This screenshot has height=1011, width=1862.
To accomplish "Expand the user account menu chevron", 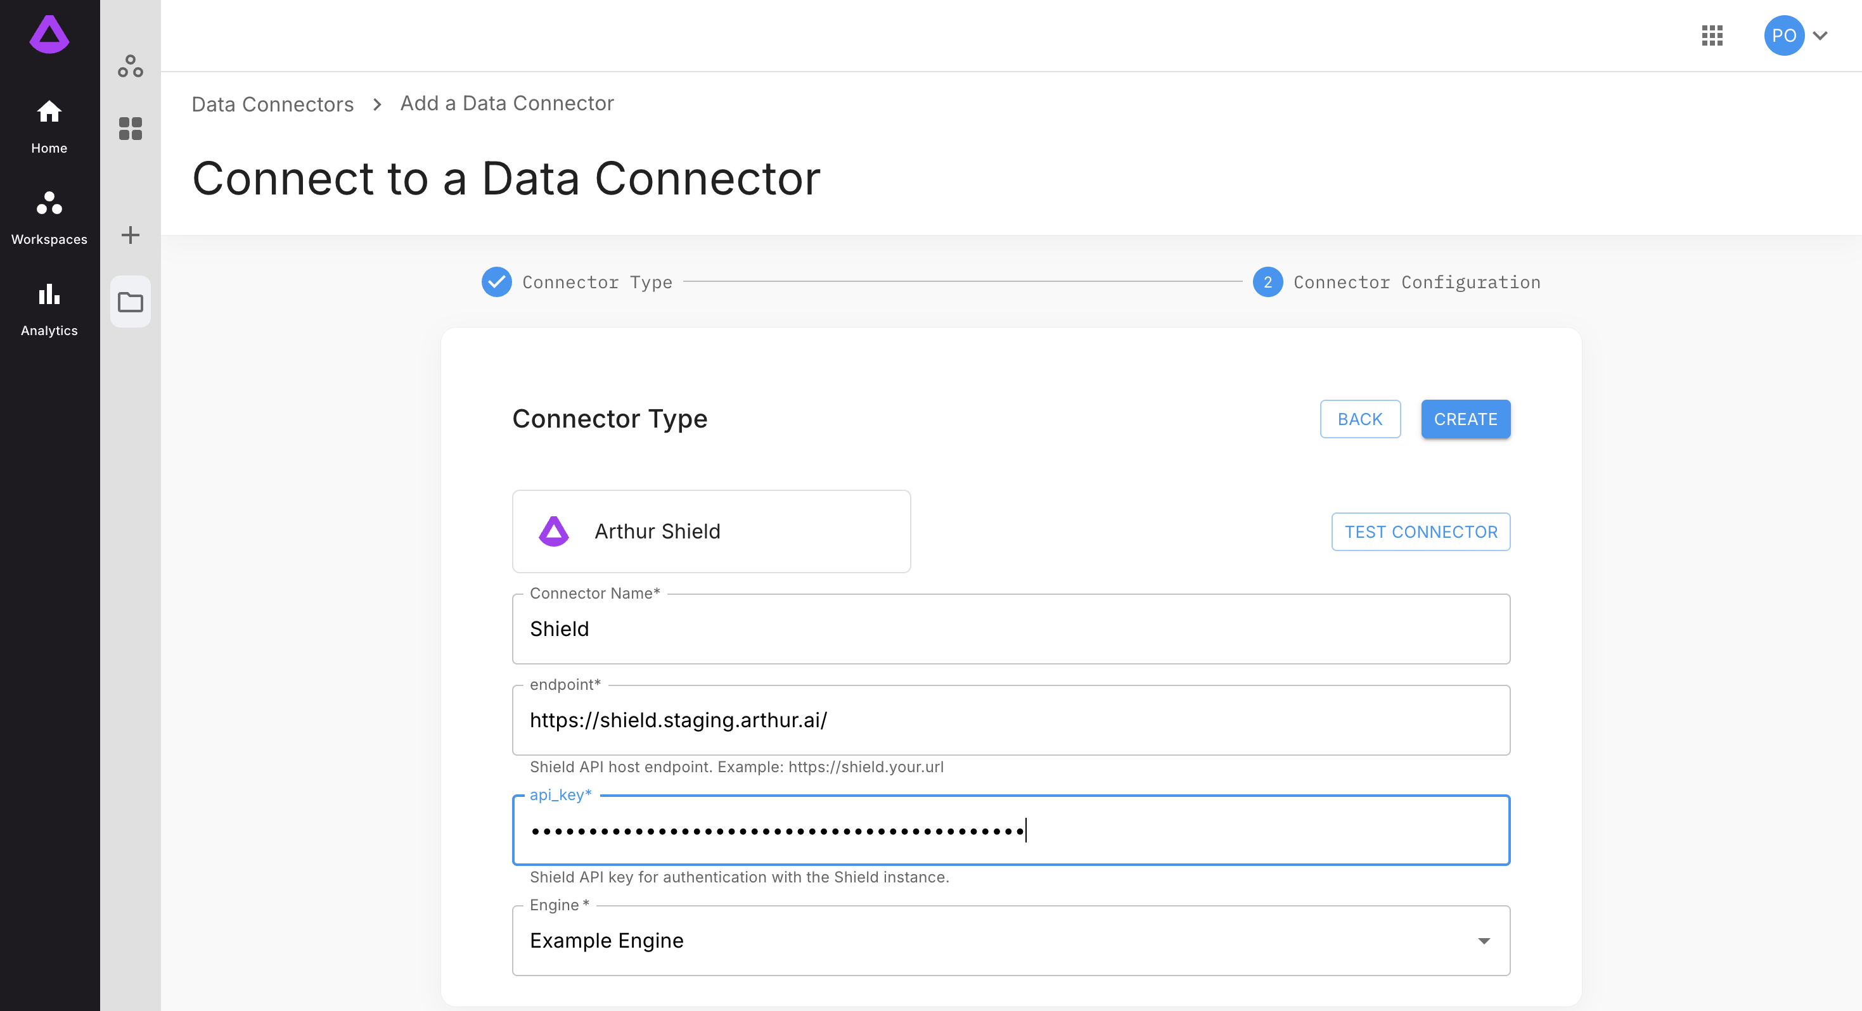I will click(1820, 35).
